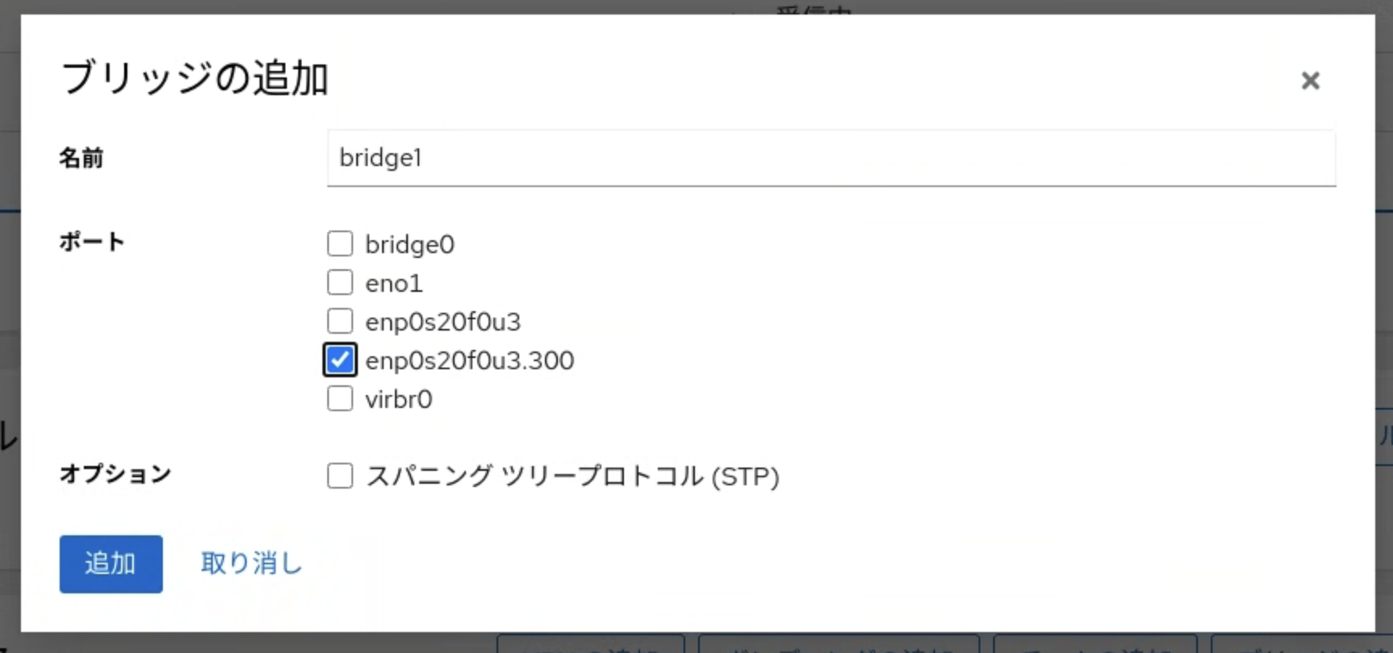Viewport: 1393px width, 653px height.
Task: Disable the enp0s20f0u3.300 VLAN port
Action: [x=339, y=360]
